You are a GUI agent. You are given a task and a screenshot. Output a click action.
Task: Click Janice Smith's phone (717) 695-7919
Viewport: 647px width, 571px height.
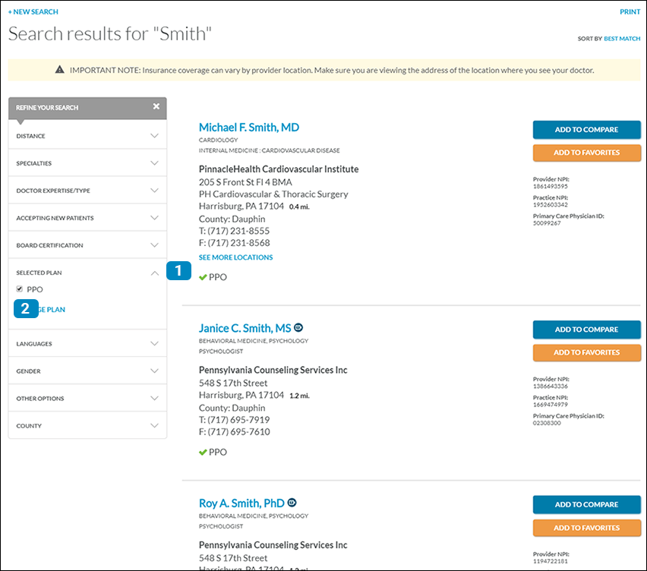(238, 420)
